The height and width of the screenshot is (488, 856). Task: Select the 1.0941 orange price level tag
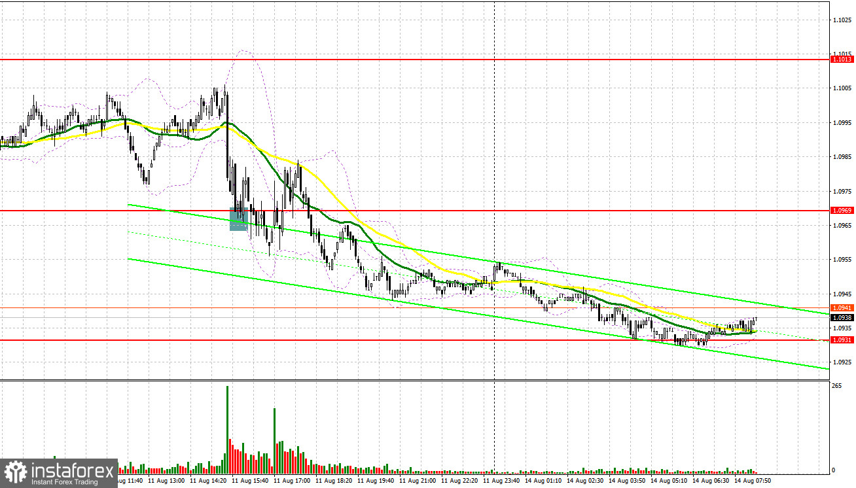(842, 307)
